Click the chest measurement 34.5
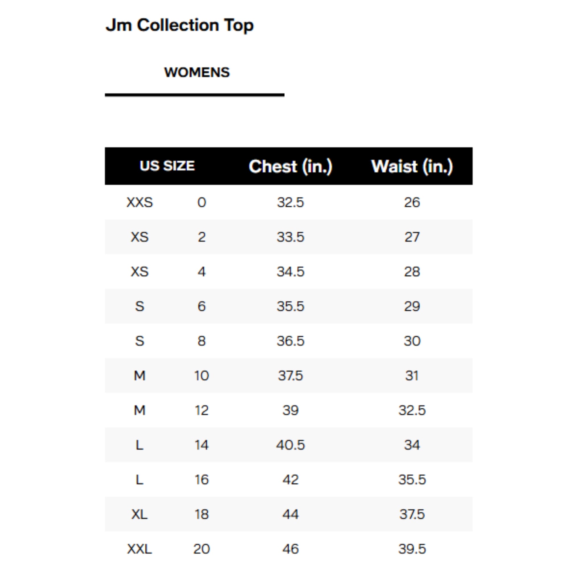This screenshot has height=569, width=569. tap(290, 272)
